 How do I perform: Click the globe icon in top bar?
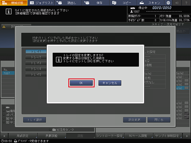click(x=168, y=3)
